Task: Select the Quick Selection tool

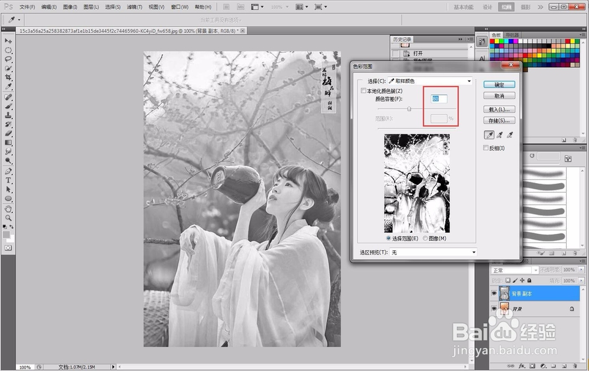Action: (8, 68)
